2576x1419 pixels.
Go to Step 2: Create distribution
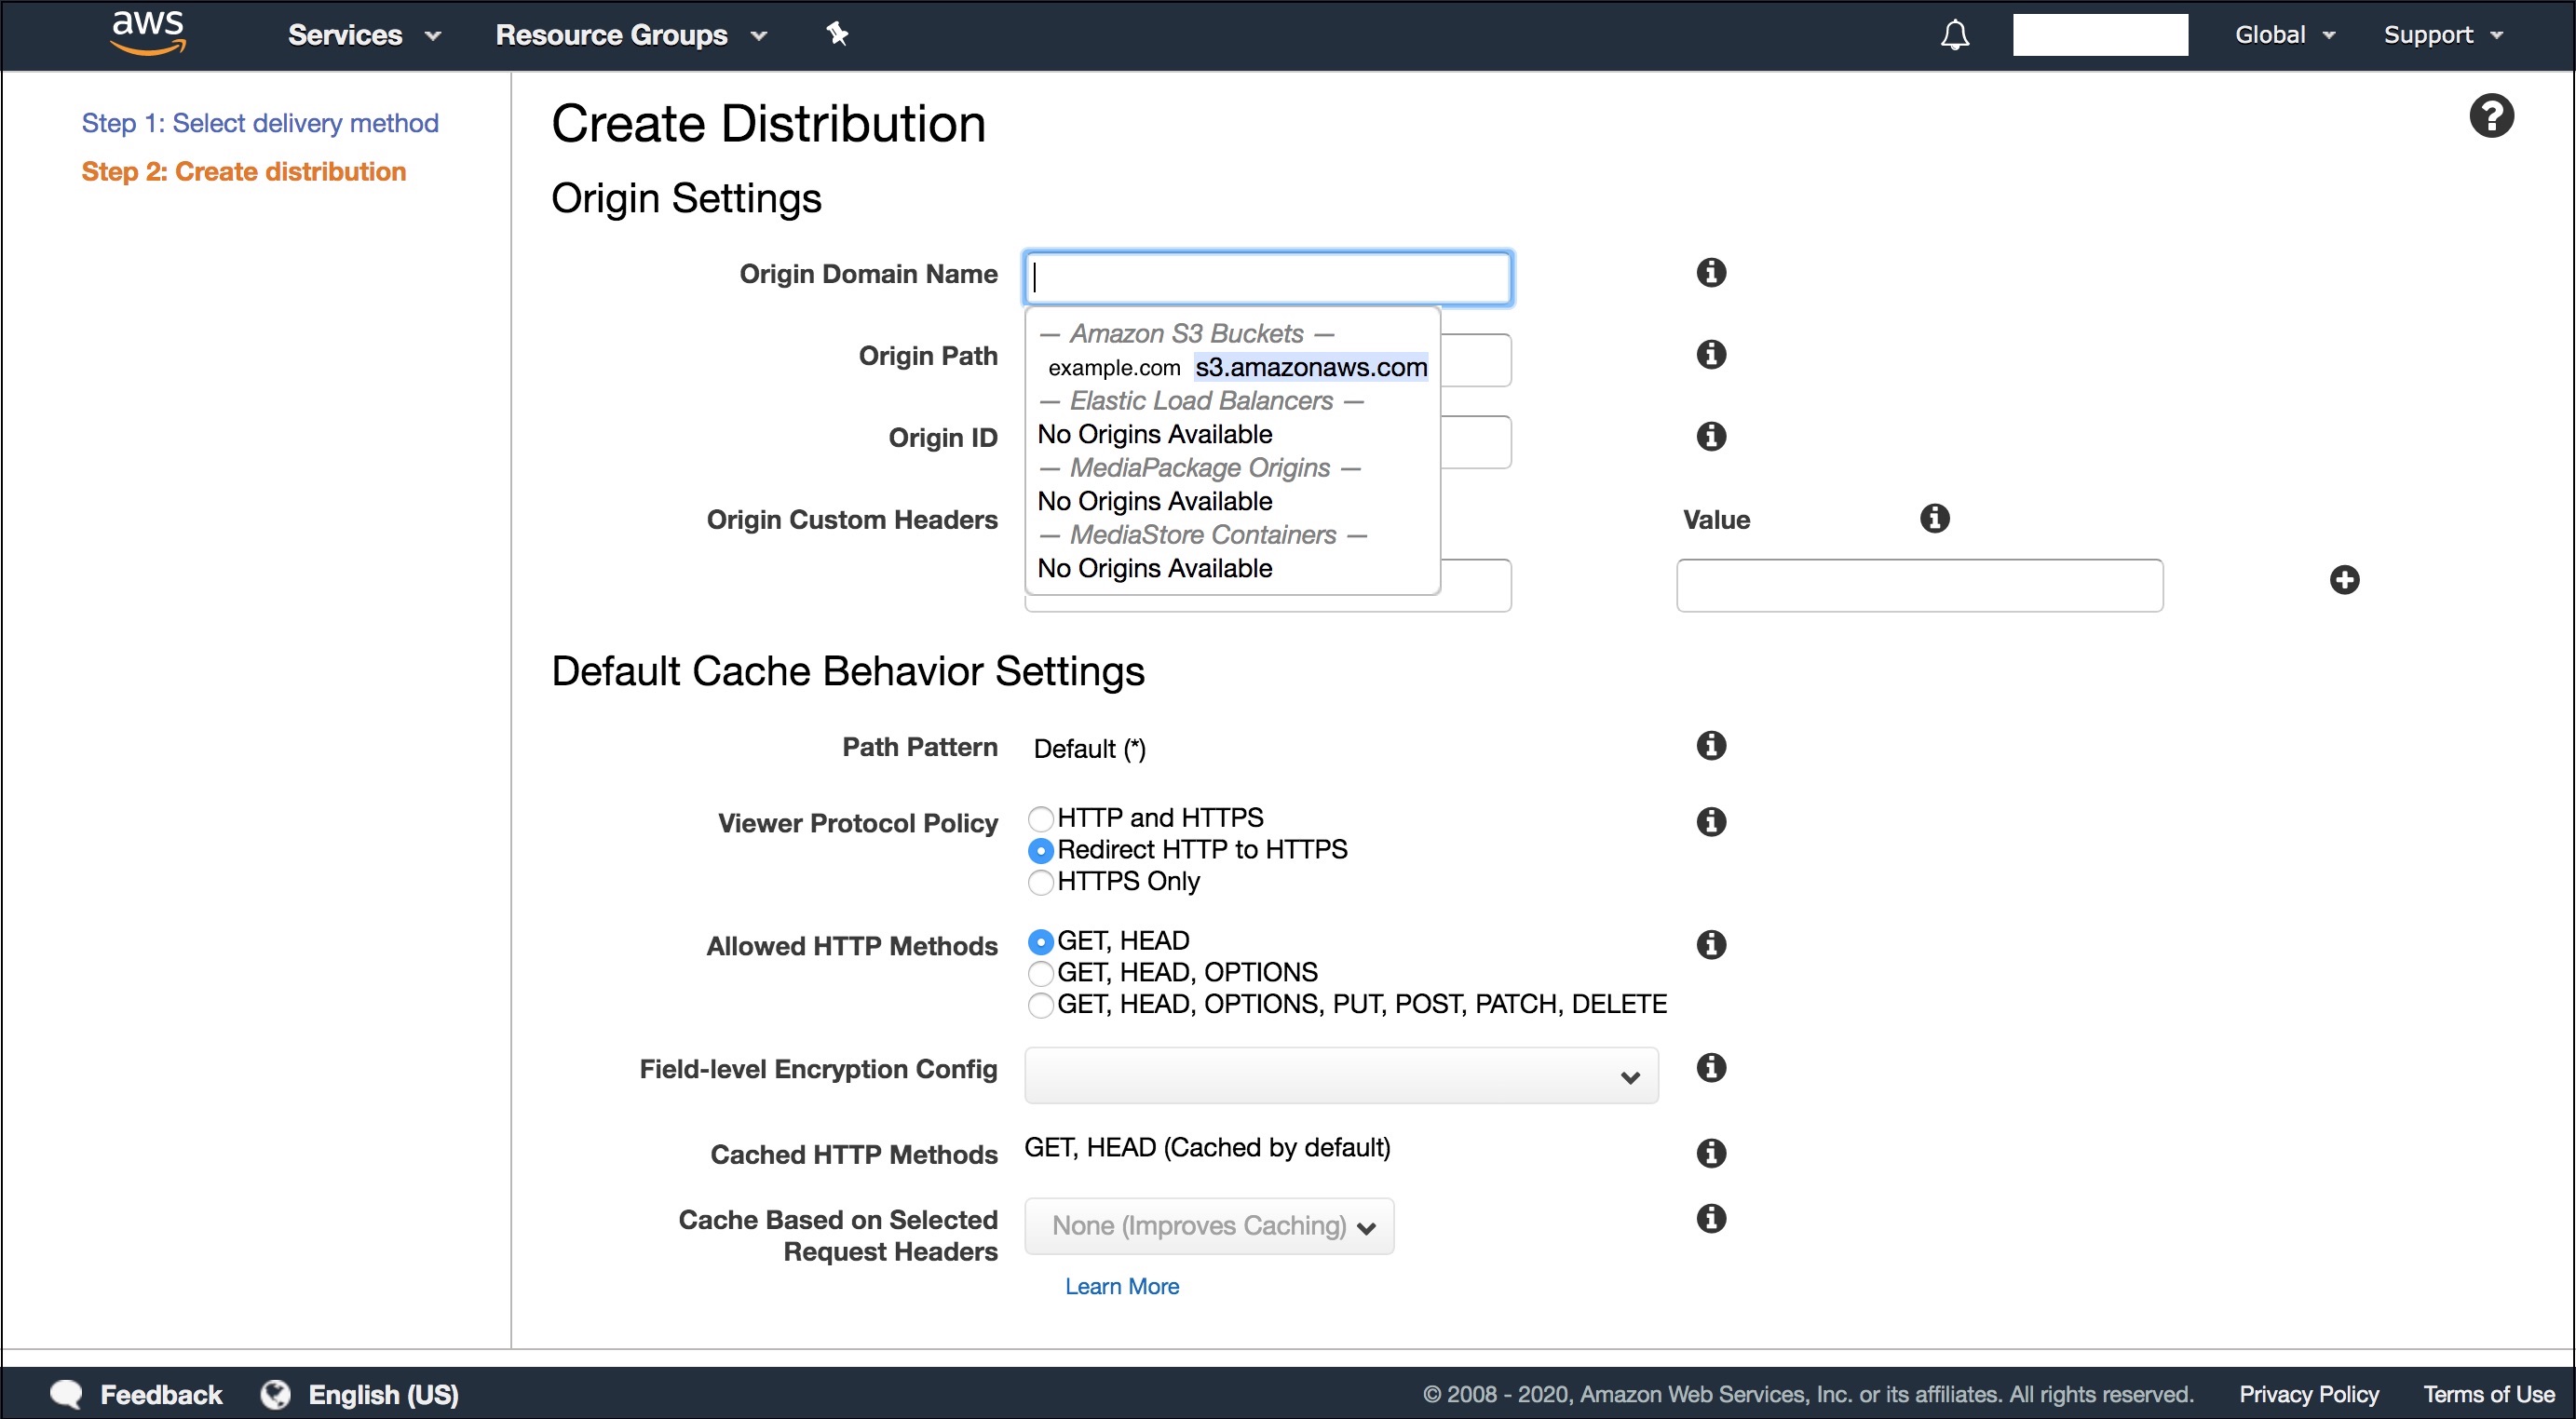pos(244,171)
